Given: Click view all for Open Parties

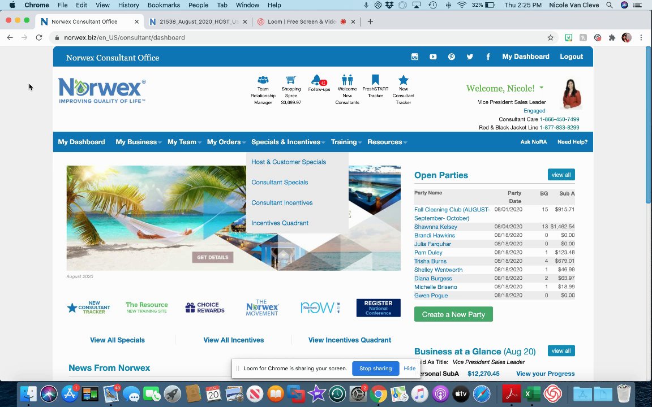Looking at the screenshot, I should 561,175.
